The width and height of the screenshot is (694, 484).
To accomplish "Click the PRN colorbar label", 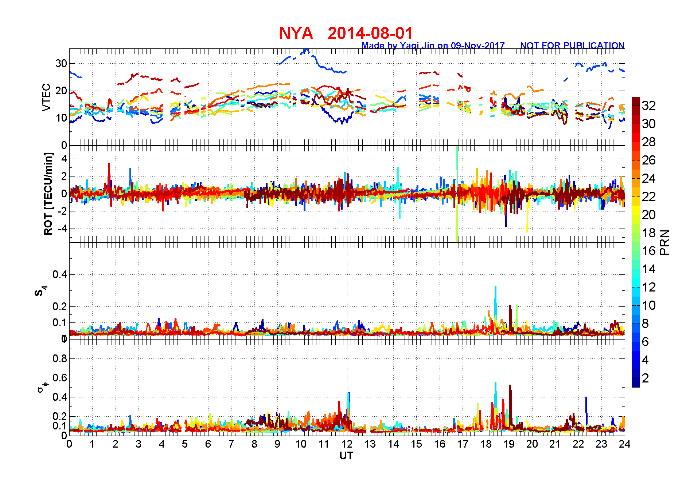I will pos(664,242).
